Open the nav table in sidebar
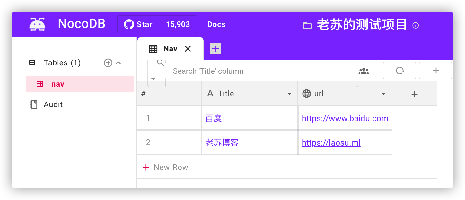This screenshot has height=200, width=465. pyautogui.click(x=80, y=84)
